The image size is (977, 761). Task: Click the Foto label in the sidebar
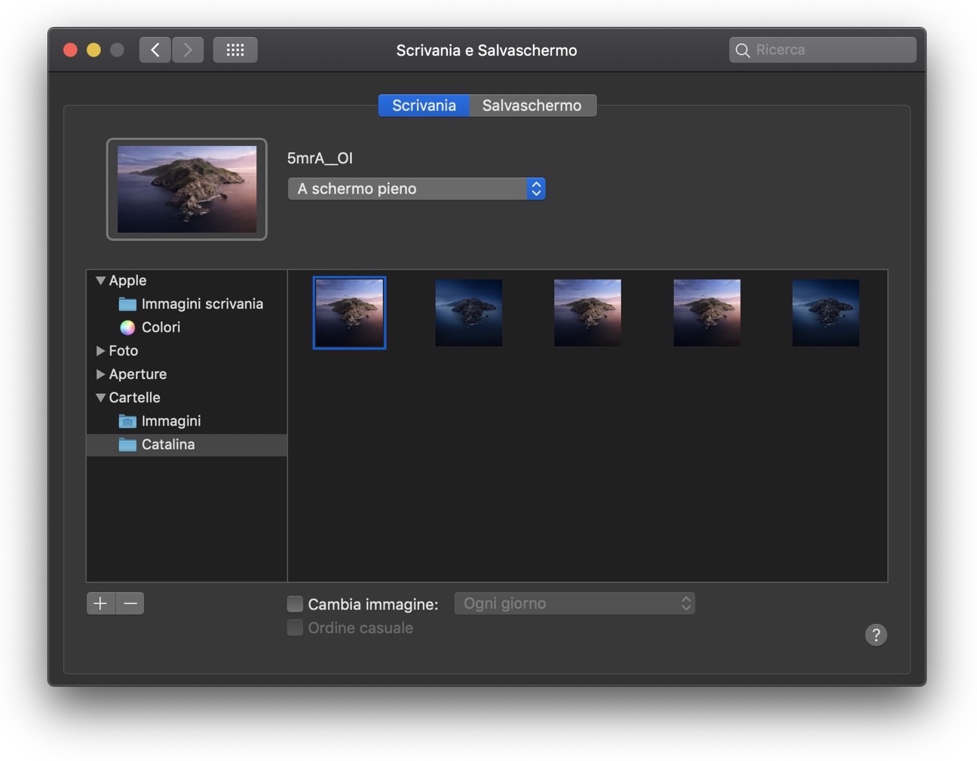(x=124, y=351)
